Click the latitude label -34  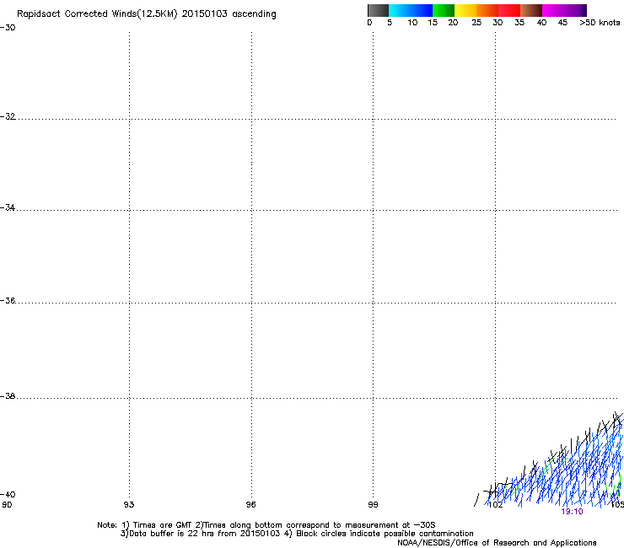pyautogui.click(x=8, y=207)
